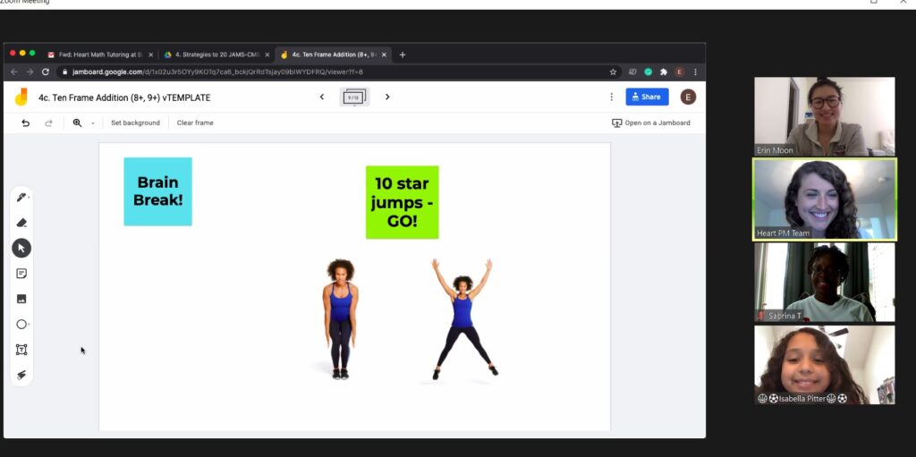Open the Jamboard more options menu
Viewport: 916px width, 457px height.
[611, 97]
